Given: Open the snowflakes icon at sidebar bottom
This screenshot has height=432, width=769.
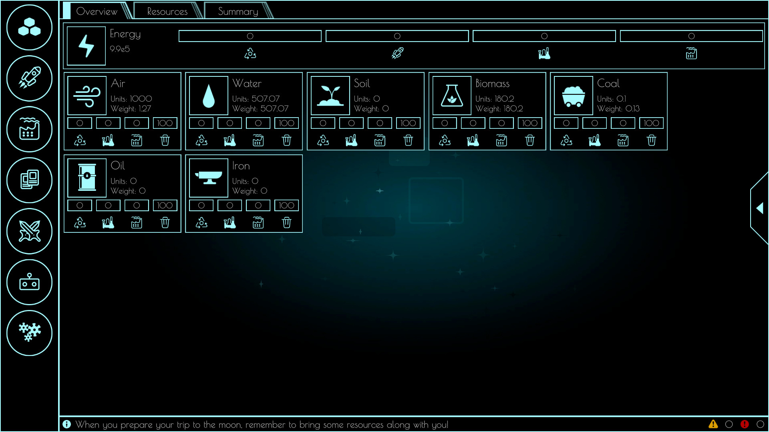Looking at the screenshot, I should click(29, 333).
